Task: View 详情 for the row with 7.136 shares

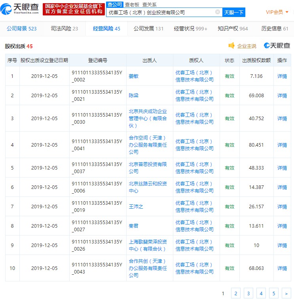Action: pyautogui.click(x=282, y=76)
